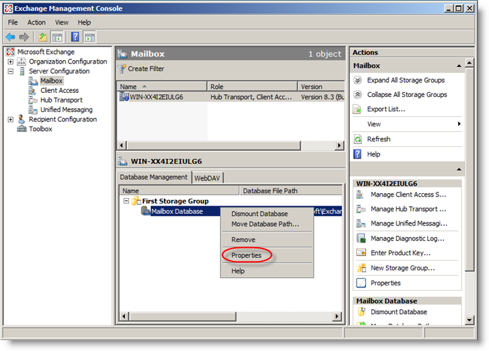This screenshot has width=489, height=351.
Task: Click the Version column header
Action: (321, 86)
